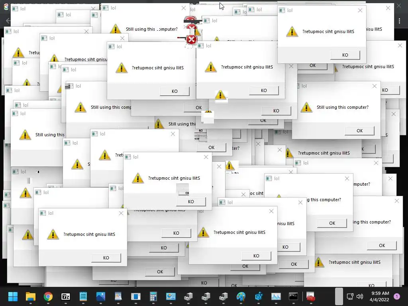Open Notepad from the taskbar
408x306 pixels.
click(x=83, y=296)
